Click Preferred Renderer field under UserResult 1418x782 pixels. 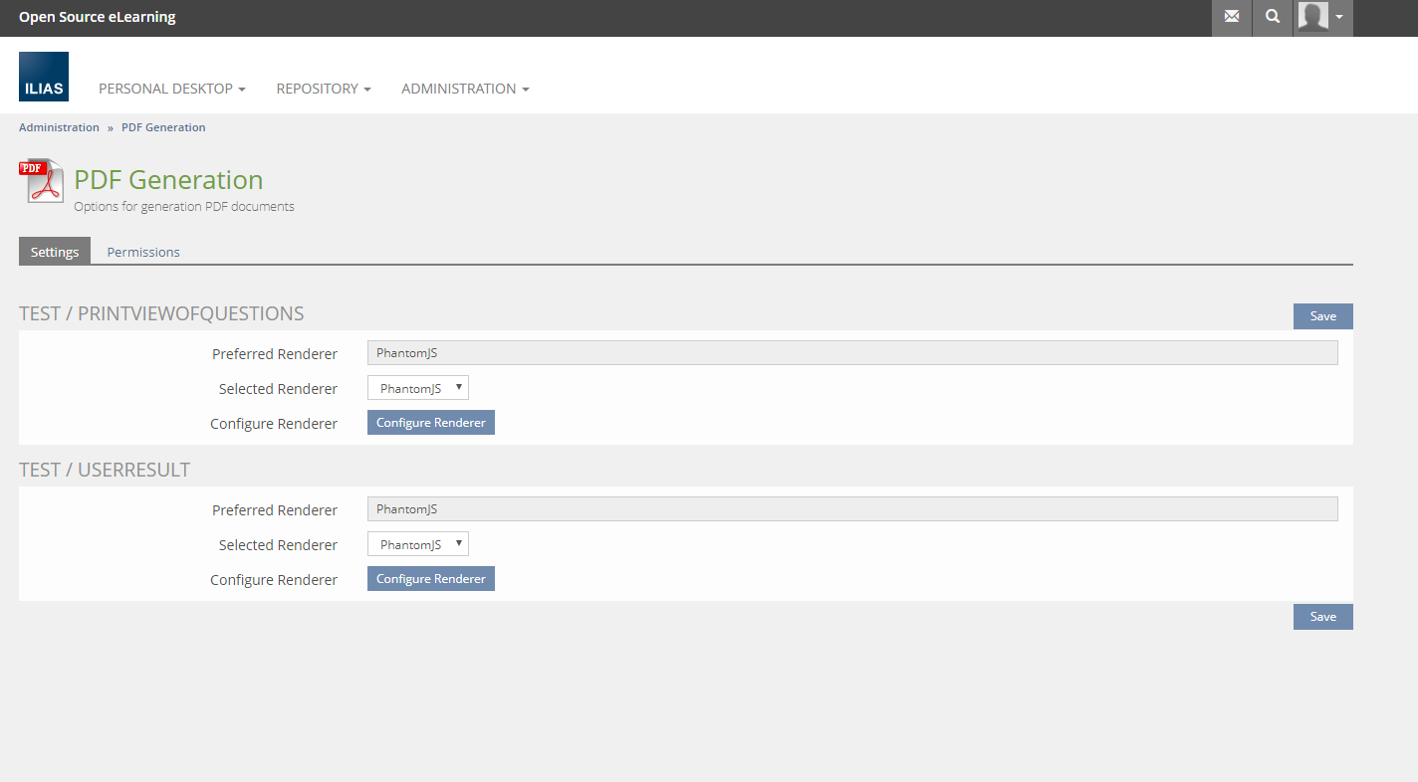851,509
